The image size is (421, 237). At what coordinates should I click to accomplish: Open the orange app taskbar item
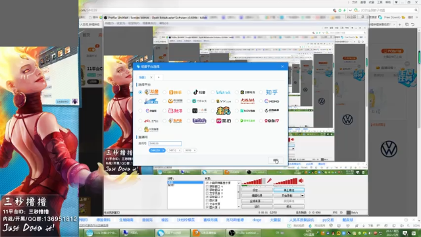coord(208,232)
